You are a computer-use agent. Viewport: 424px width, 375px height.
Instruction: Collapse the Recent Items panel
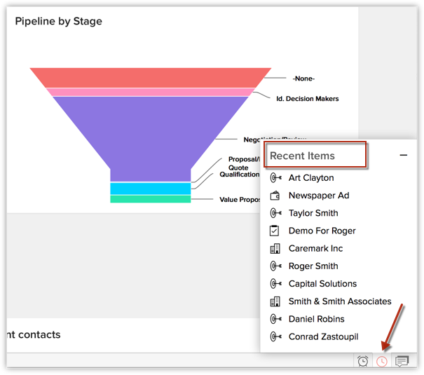pos(404,156)
